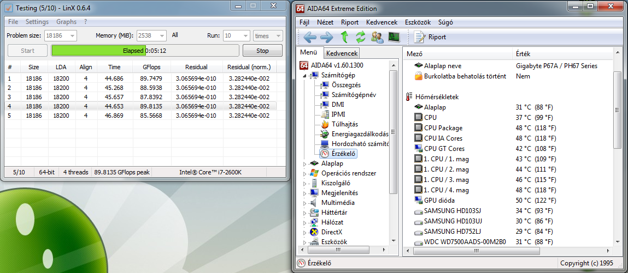This screenshot has width=628, height=273.
Task: Open the Eszközök menu in AIDA64
Action: [x=418, y=22]
